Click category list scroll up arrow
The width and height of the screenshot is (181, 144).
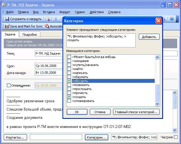157,57
